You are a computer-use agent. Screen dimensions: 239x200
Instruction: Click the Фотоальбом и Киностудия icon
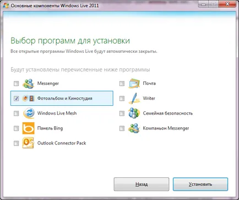tap(29, 99)
